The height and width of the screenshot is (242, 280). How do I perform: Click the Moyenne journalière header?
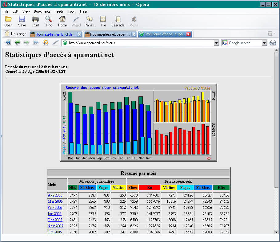point(97,181)
